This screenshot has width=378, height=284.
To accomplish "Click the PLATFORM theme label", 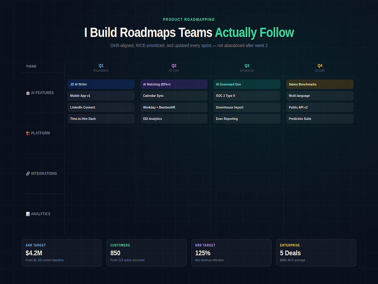I will click(40, 133).
